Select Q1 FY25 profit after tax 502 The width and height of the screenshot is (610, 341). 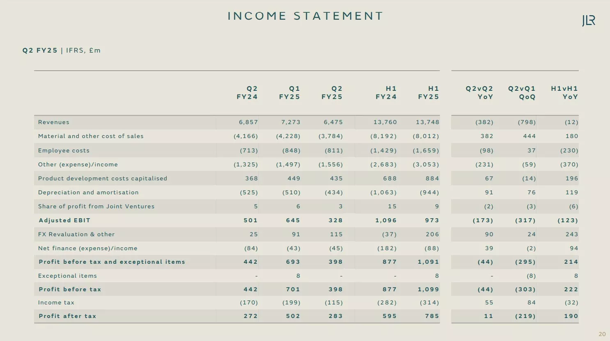293,316
